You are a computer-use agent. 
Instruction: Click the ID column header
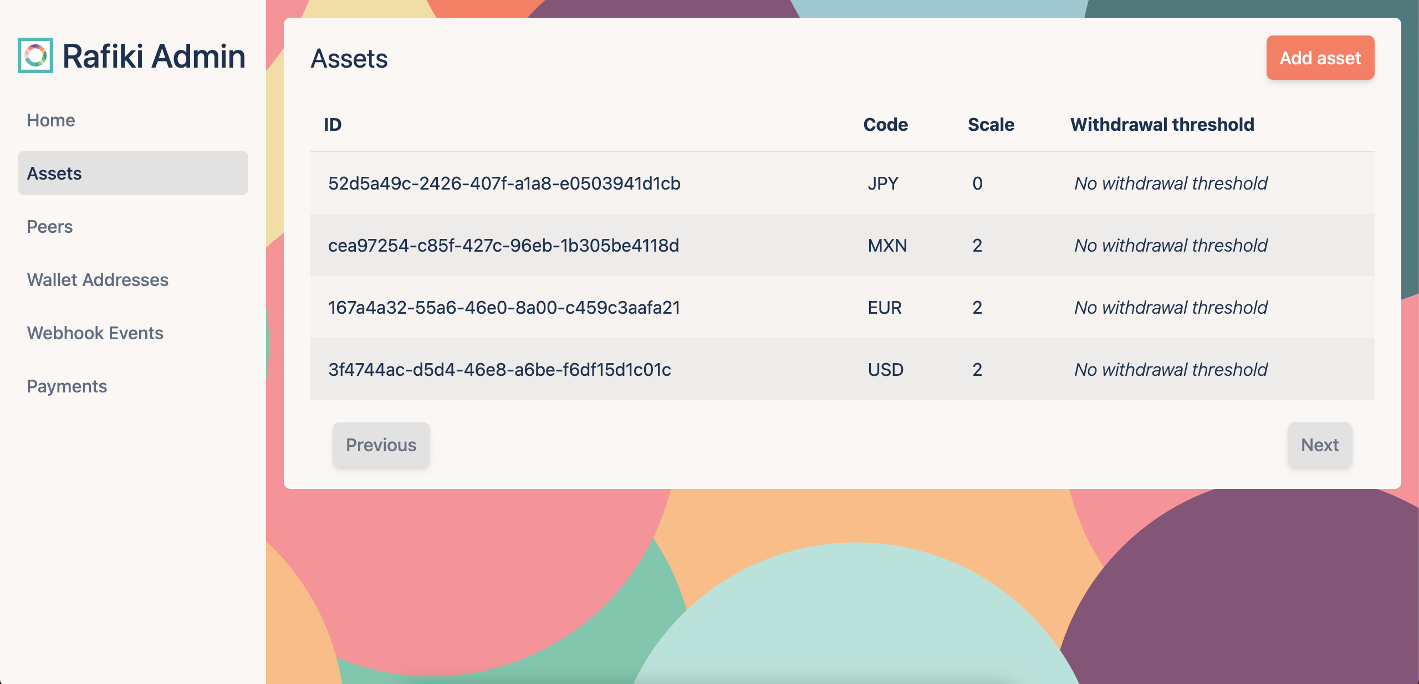(x=333, y=125)
